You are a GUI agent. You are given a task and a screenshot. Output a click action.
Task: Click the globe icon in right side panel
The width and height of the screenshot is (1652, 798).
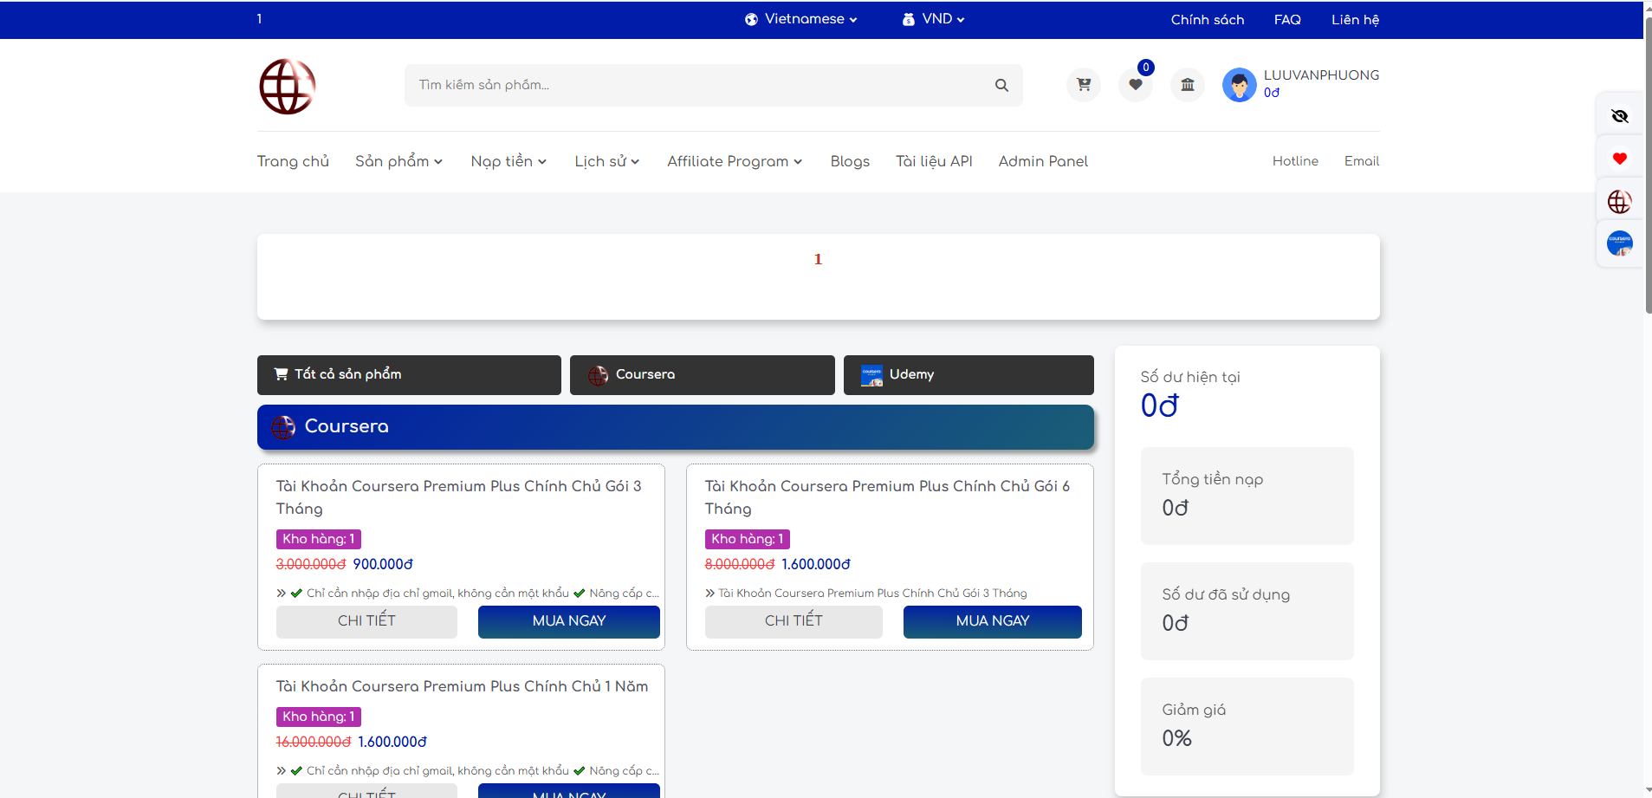[x=1619, y=202]
